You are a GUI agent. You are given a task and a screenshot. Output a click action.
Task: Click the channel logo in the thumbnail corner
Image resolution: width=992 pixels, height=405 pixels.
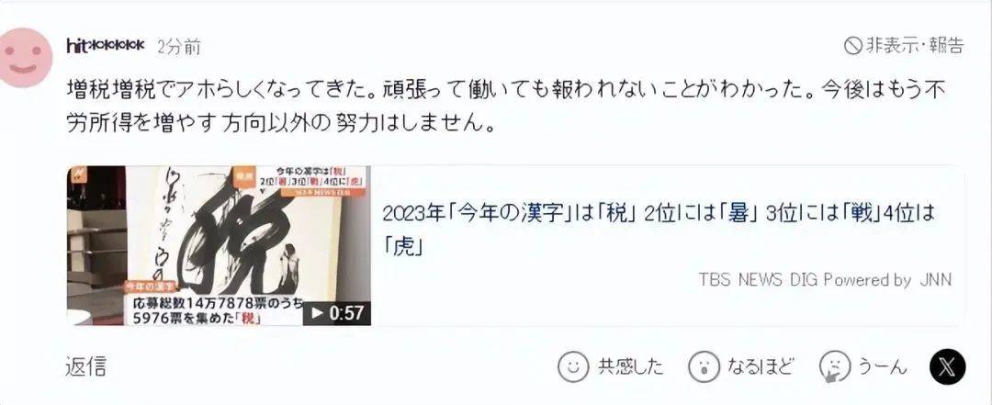coord(78,174)
